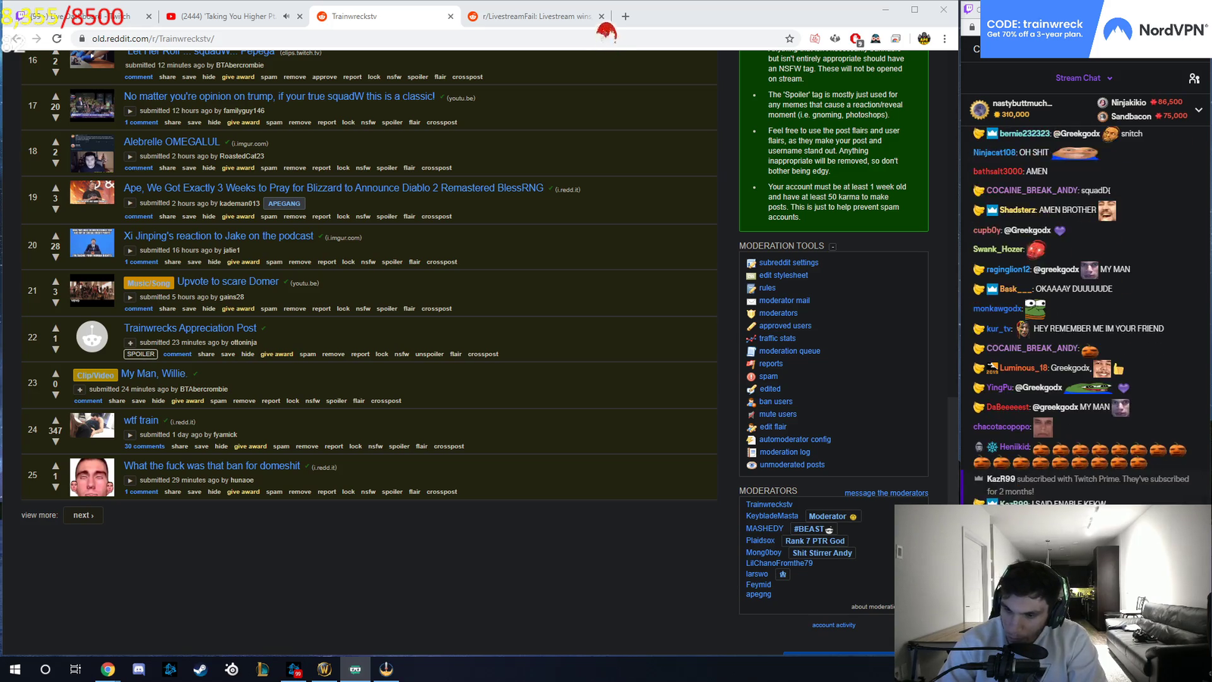
Task: Close the r/LivestreamFail tab
Action: (x=601, y=16)
